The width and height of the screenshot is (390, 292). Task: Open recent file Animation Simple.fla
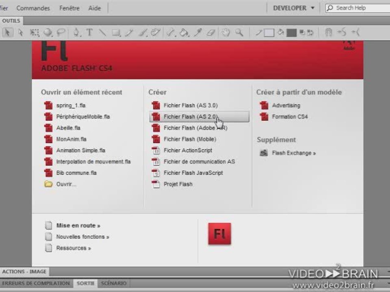[75, 150]
